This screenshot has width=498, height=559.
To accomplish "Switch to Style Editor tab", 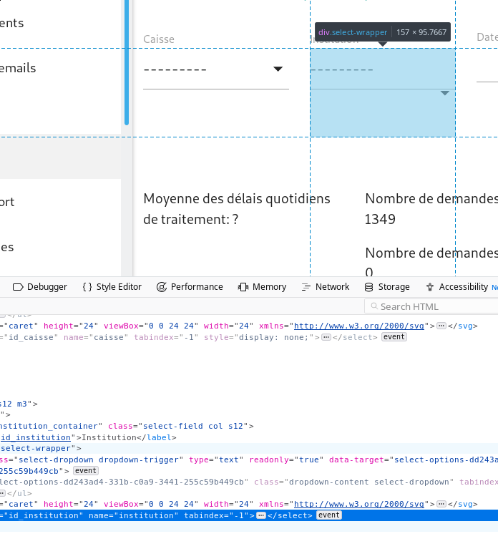I will pos(112,287).
